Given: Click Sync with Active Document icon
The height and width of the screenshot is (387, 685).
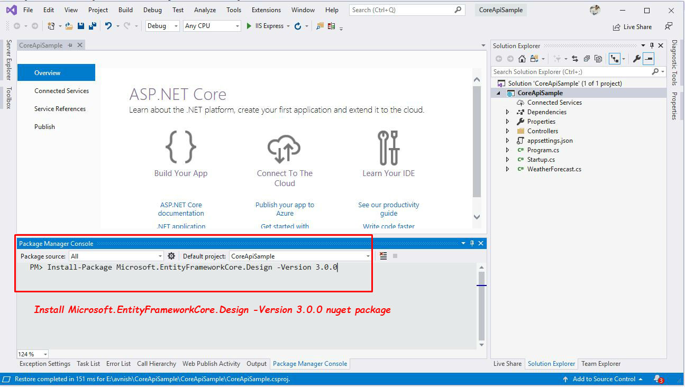Looking at the screenshot, I should tap(575, 59).
